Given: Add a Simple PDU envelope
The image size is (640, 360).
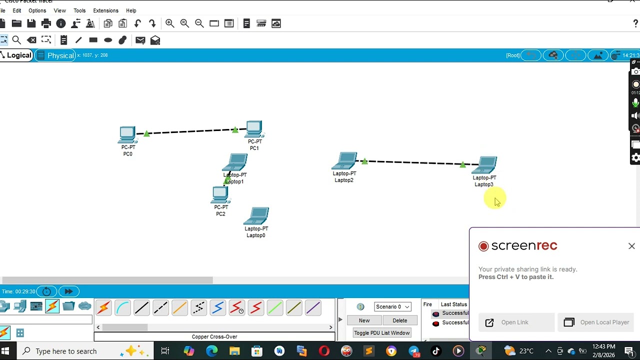Looking at the screenshot, I should (140, 40).
